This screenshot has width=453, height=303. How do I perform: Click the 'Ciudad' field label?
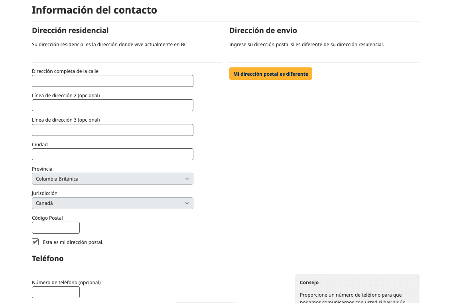point(40,145)
